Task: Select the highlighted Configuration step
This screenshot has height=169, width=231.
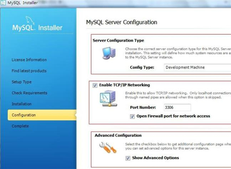Action: tap(42, 115)
